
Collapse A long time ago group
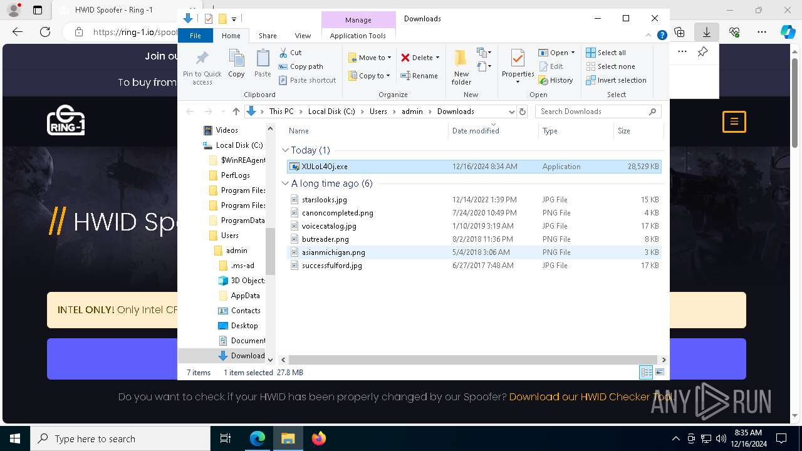285,184
